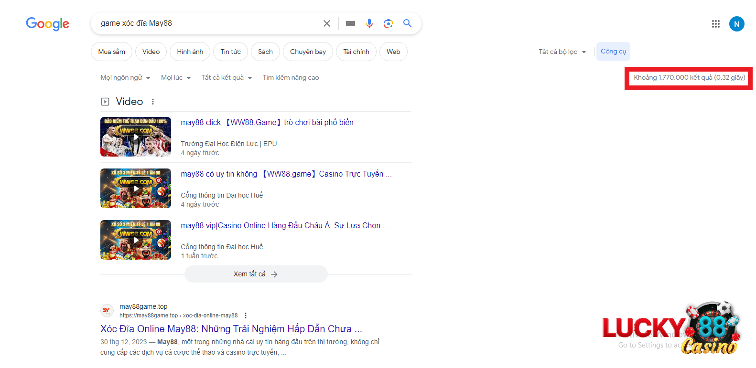
Task: Play the may88 vip Casino video thumbnail
Action: click(x=136, y=240)
